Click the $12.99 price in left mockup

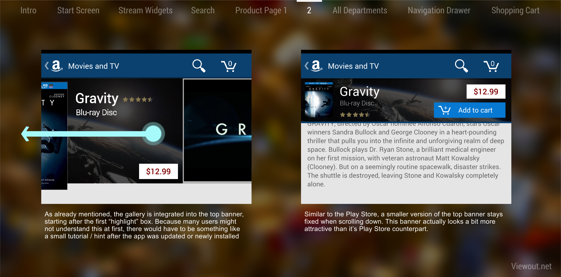[159, 171]
